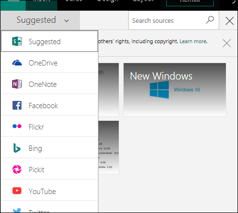The height and width of the screenshot is (213, 238).
Task: Select Bing as content source
Action: (49, 147)
